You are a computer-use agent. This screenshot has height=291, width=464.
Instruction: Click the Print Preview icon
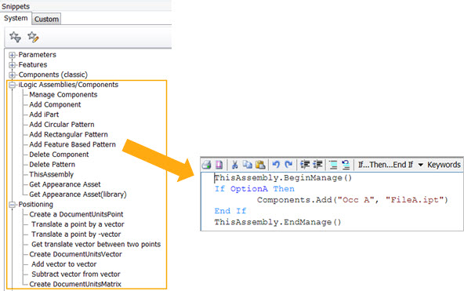219,165
